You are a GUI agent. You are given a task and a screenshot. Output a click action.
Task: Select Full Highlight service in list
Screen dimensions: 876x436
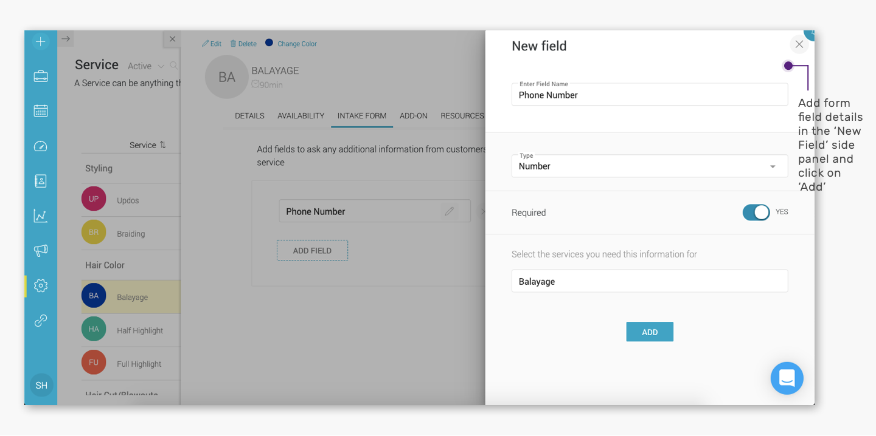[x=131, y=364]
